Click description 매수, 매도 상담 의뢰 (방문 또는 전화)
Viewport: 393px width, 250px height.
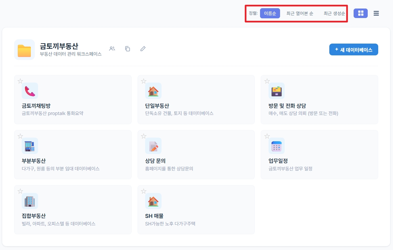pos(303,113)
